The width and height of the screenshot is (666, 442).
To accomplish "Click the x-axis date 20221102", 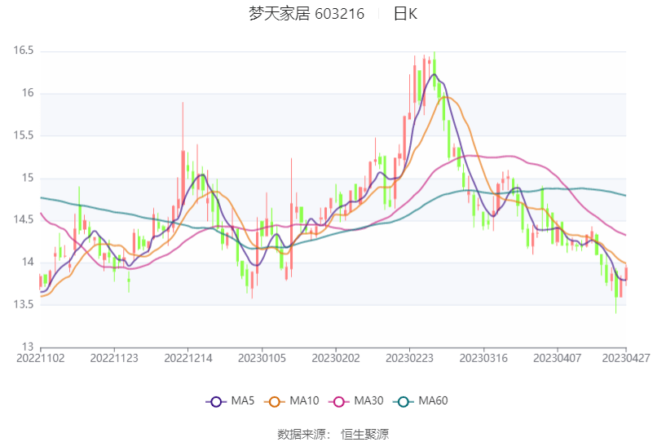I will (x=40, y=358).
